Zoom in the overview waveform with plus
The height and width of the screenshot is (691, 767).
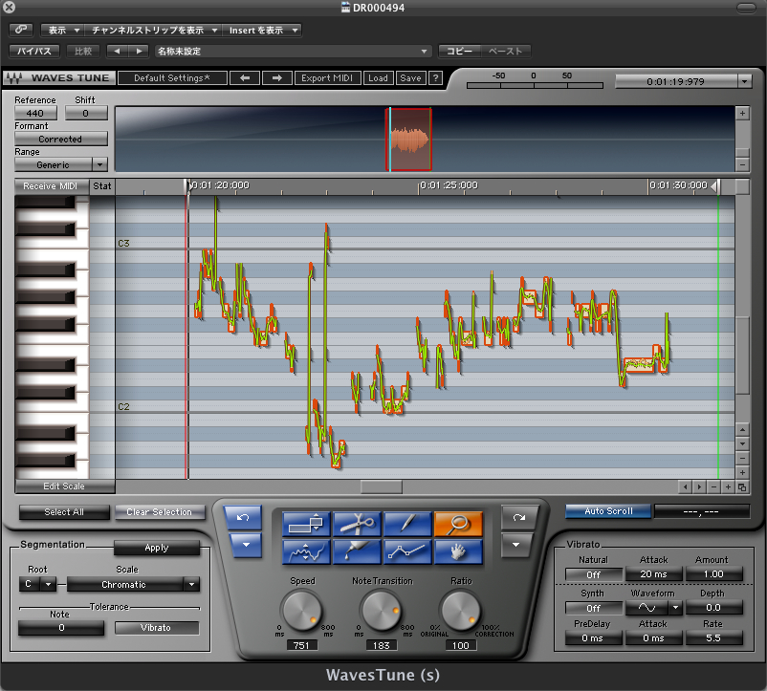pos(742,114)
